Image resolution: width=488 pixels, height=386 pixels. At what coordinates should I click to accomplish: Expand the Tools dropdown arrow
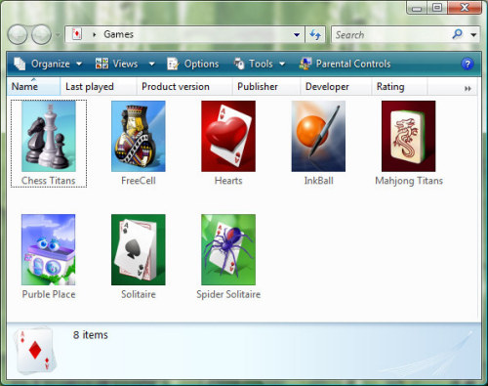click(282, 64)
